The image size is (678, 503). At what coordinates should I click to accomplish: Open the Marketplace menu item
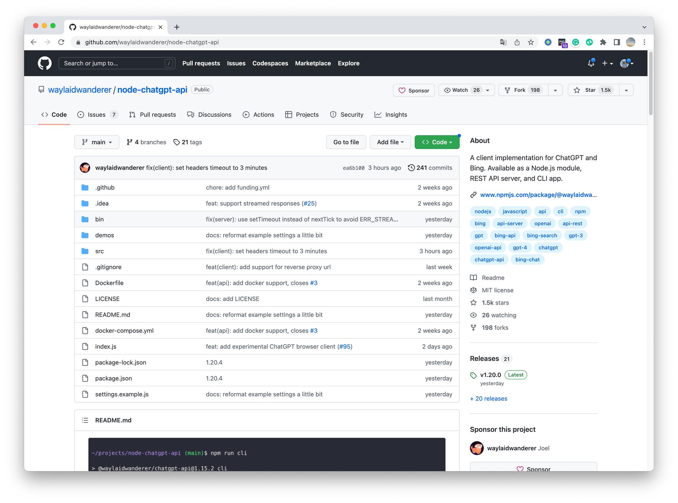313,63
